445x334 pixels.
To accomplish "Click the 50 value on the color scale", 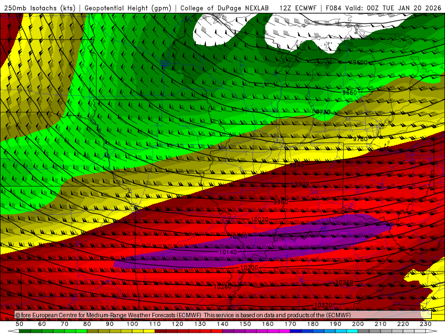I will pos(19,324).
